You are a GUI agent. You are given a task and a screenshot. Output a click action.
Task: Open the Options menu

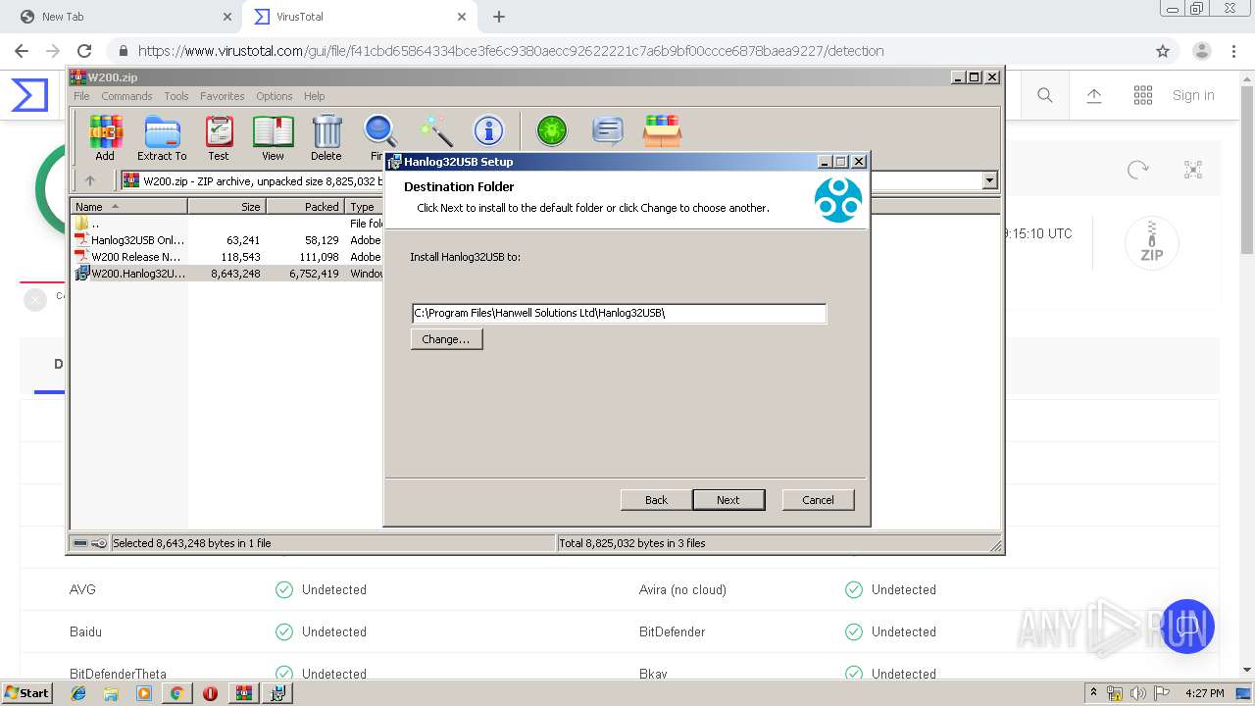click(x=275, y=96)
